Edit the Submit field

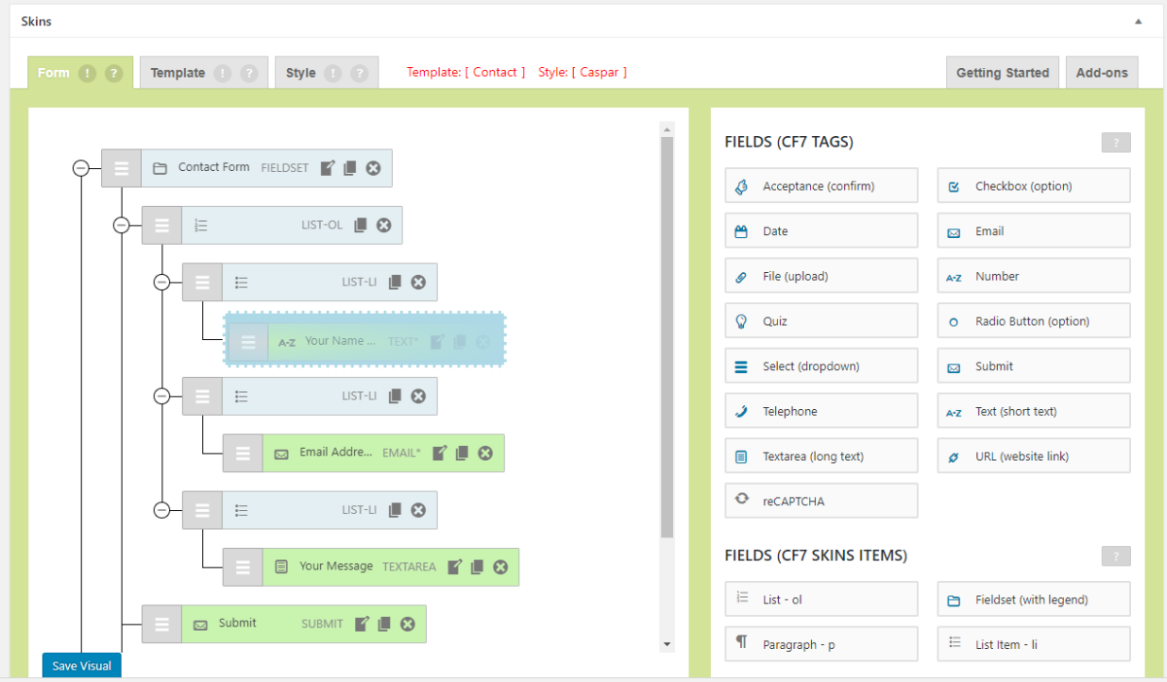click(x=362, y=624)
